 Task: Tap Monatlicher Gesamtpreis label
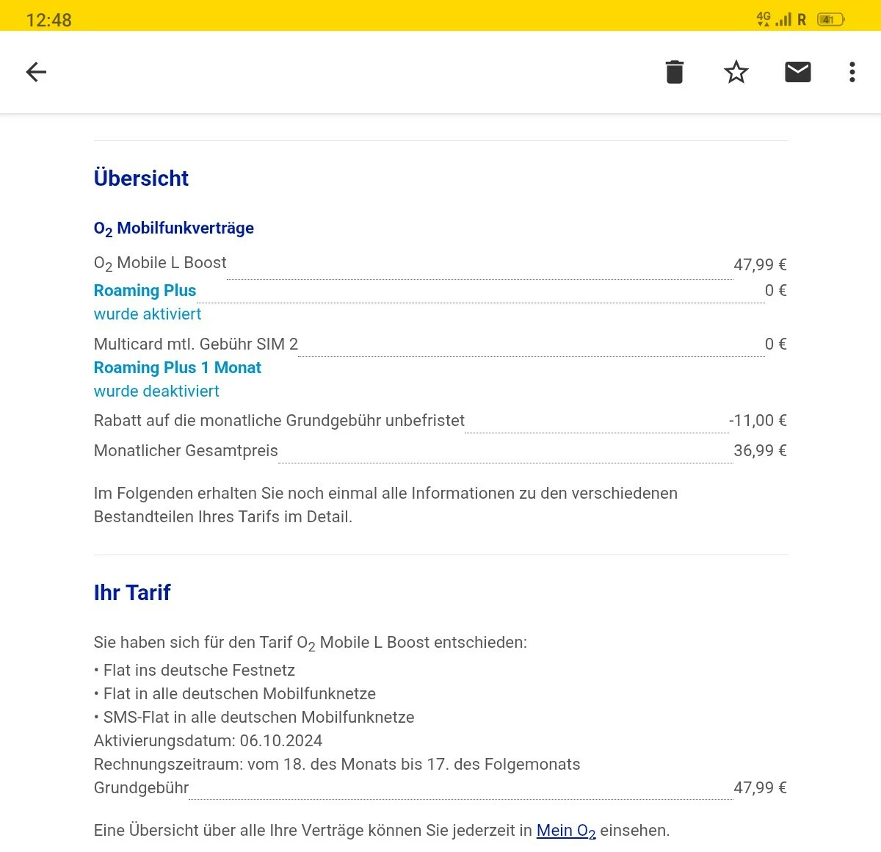pyautogui.click(x=186, y=450)
